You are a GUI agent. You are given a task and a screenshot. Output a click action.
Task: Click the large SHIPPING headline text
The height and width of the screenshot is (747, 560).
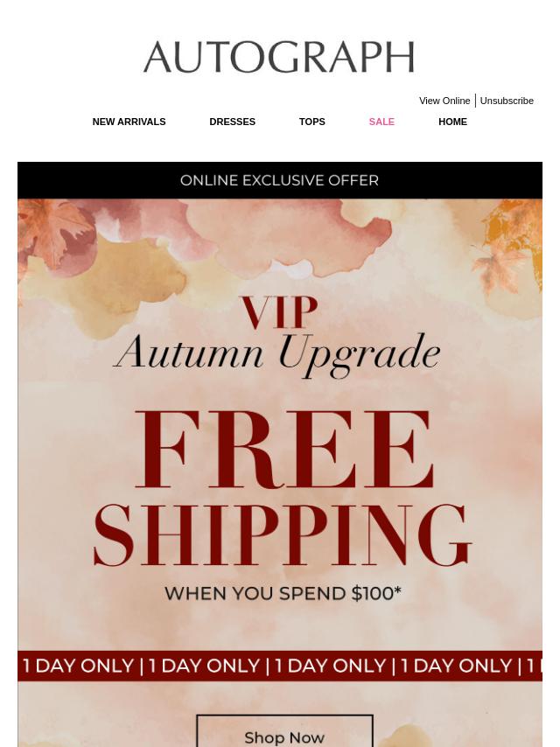click(282, 535)
